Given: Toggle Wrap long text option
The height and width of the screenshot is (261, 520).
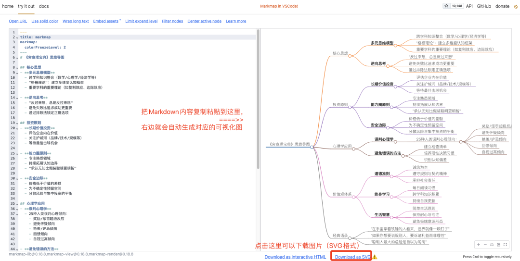Looking at the screenshot, I should (x=76, y=21).
